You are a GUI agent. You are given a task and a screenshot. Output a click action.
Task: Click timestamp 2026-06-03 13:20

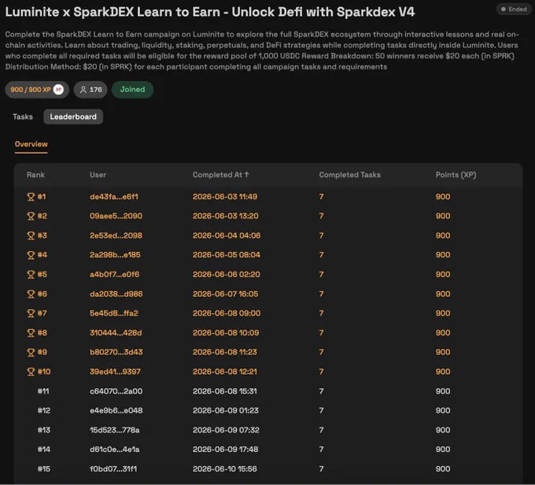pos(226,216)
